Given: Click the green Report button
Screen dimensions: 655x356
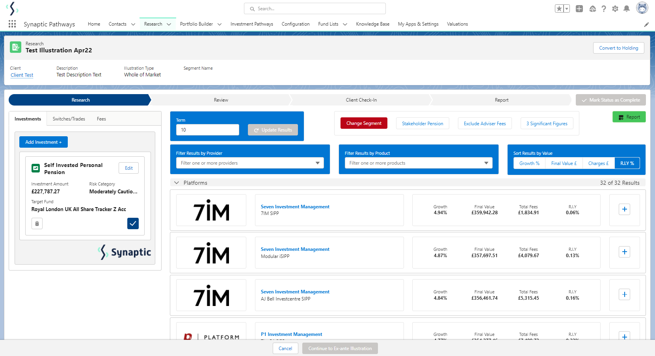Looking at the screenshot, I should [629, 117].
